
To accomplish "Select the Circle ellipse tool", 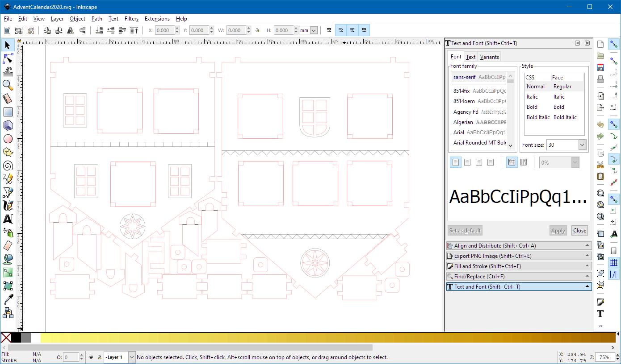I will click(x=8, y=139).
